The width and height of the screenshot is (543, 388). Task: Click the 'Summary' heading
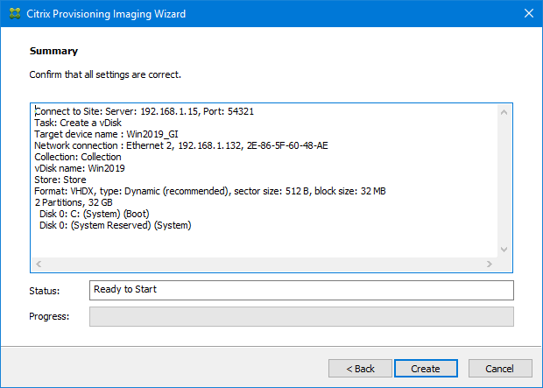point(53,51)
